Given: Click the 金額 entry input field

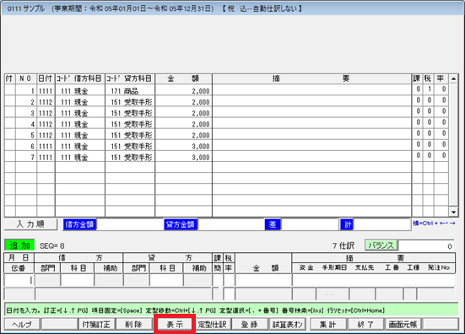Looking at the screenshot, I should coord(263,280).
